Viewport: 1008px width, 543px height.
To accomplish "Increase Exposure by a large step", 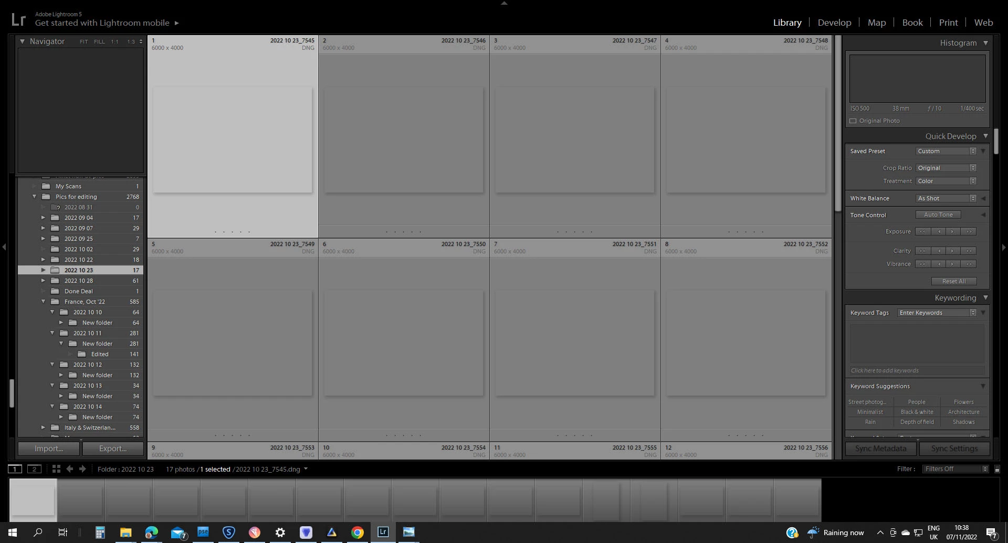I will (969, 231).
